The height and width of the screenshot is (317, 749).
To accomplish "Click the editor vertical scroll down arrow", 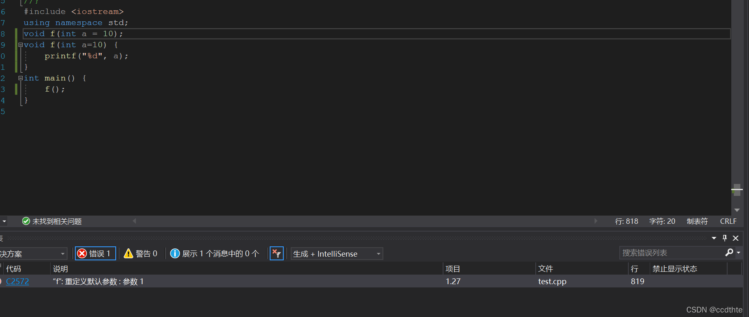I will [x=737, y=210].
